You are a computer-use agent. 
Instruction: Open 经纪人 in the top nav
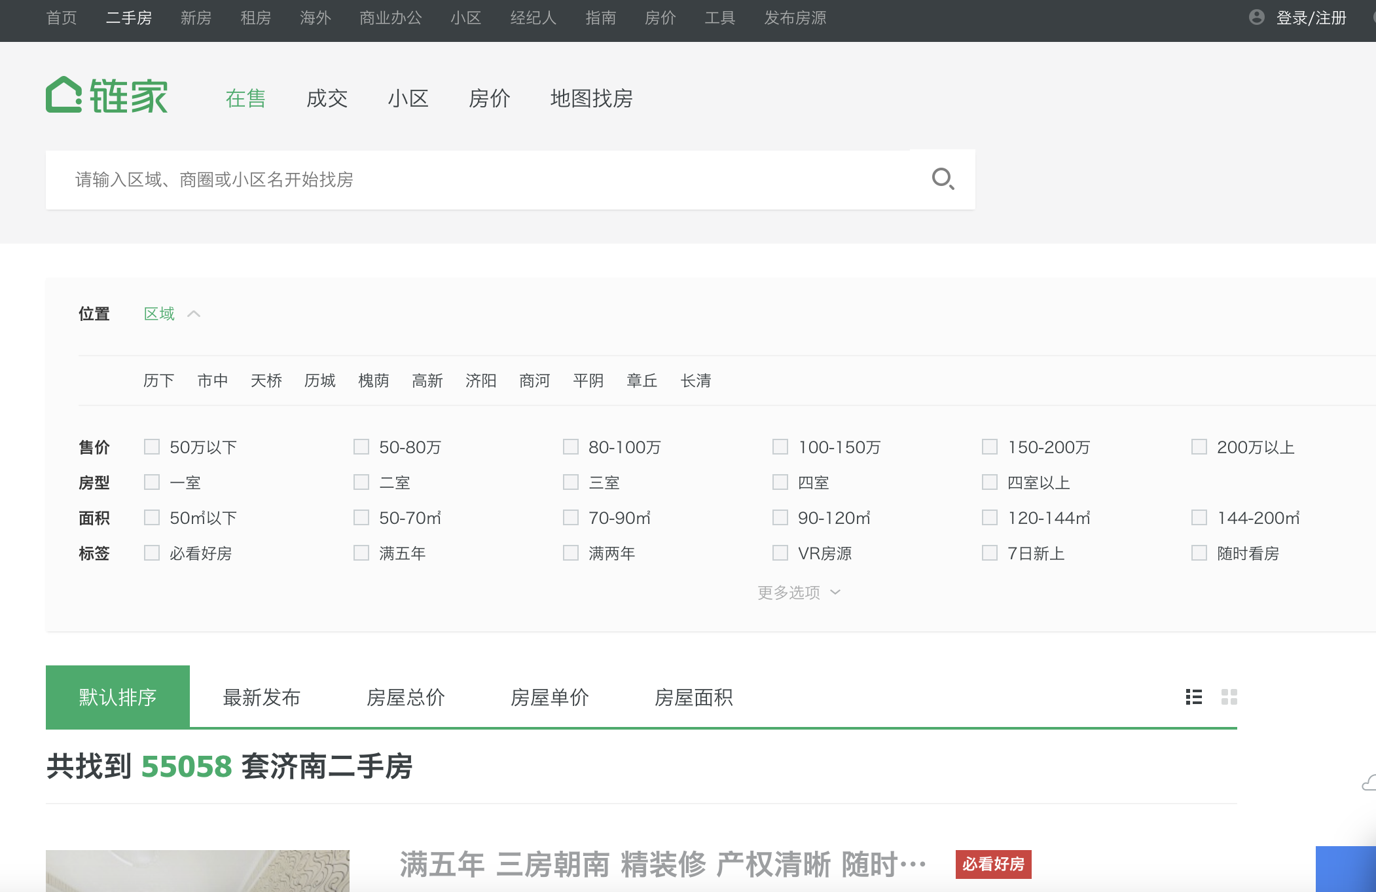(x=534, y=18)
